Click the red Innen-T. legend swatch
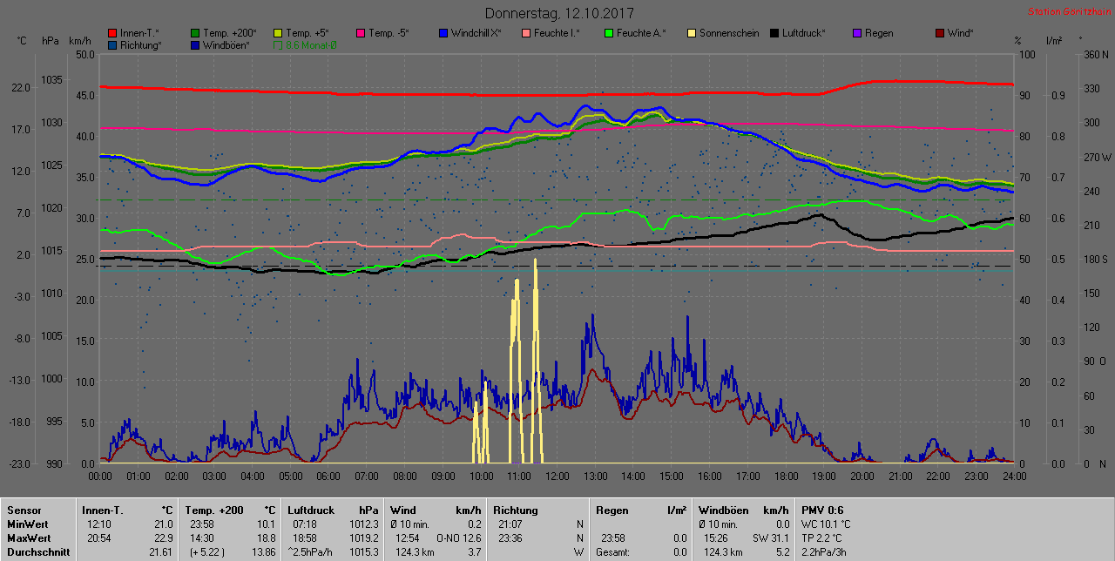 (x=112, y=33)
